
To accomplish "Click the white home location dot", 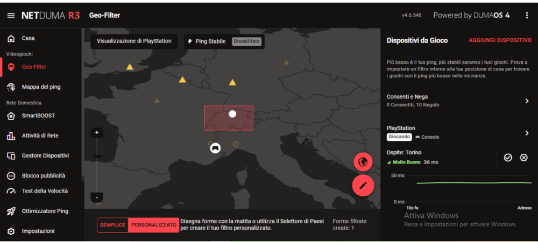I will click(232, 114).
